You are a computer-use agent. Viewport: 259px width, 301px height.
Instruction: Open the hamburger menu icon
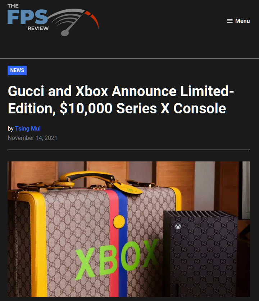point(230,21)
